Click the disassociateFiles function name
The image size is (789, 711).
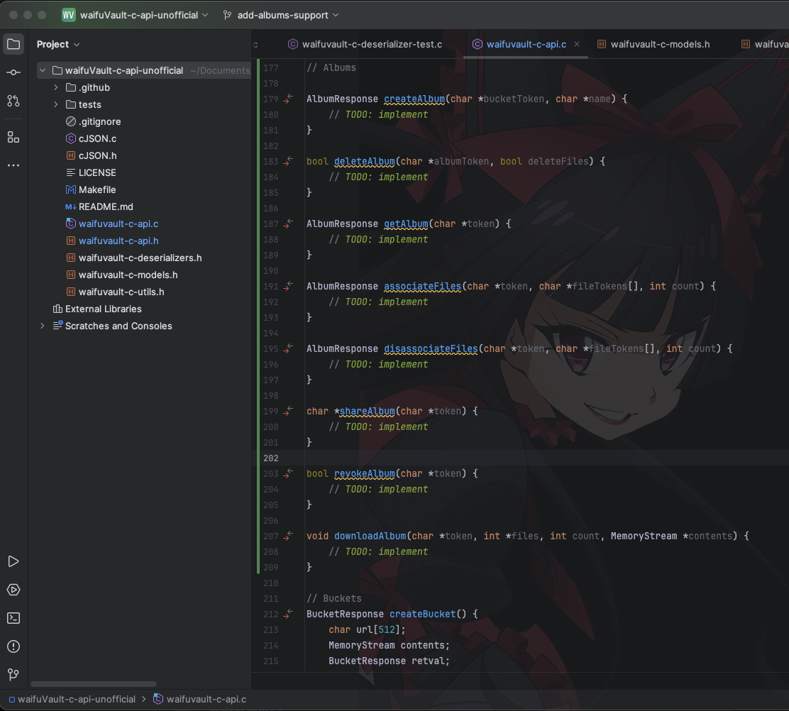point(431,348)
